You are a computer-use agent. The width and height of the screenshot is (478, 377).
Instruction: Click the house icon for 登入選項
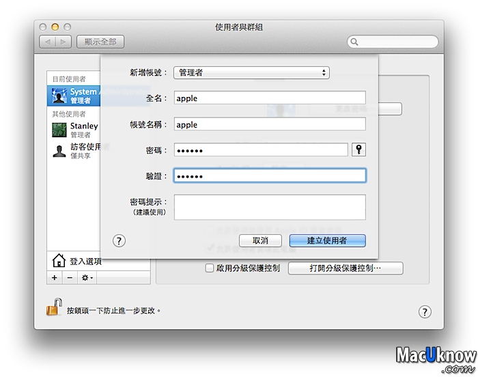59,260
